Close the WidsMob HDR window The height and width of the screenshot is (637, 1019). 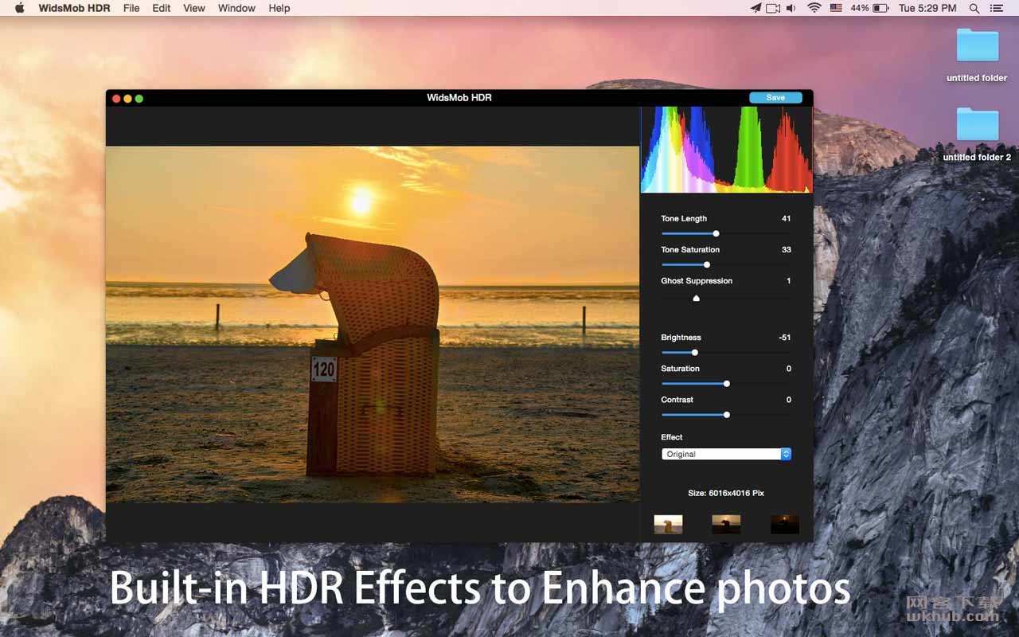[116, 99]
